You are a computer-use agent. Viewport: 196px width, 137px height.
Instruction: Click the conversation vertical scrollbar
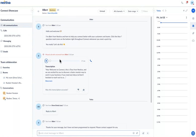pyautogui.click(x=151, y=60)
